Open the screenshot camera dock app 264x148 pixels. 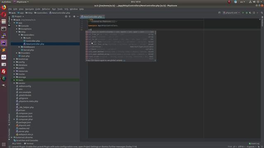pos(4,65)
